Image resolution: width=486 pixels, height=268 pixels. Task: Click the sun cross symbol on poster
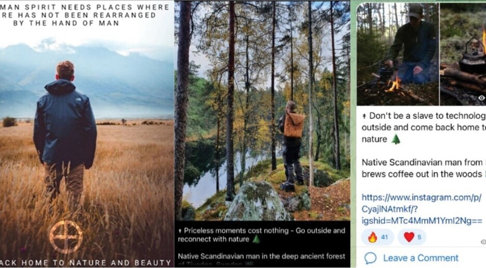pos(66,236)
